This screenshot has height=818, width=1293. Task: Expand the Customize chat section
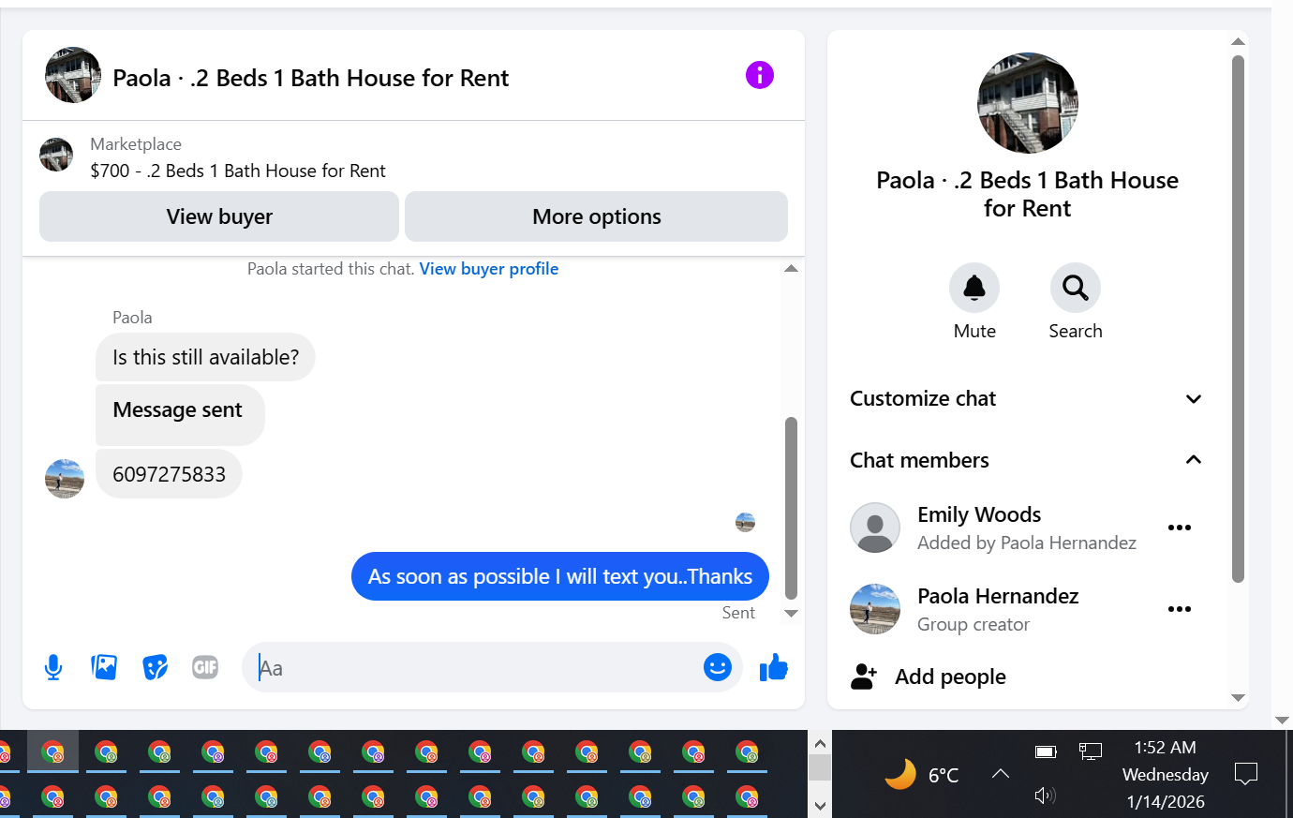(1027, 399)
